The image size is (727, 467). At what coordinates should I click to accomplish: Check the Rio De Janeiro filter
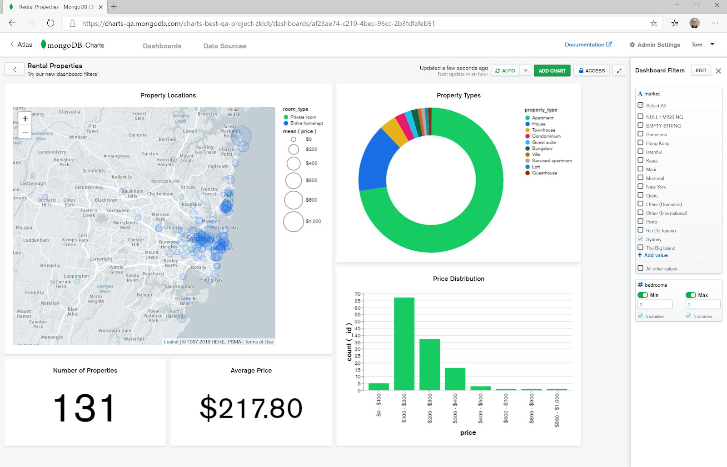(640, 230)
